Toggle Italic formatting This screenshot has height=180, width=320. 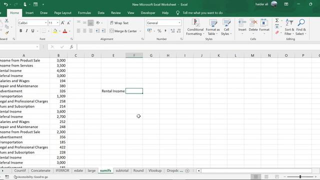[26, 31]
